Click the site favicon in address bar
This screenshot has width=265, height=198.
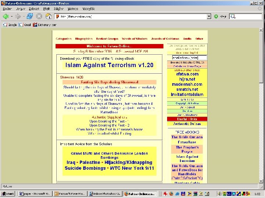[x=57, y=16]
